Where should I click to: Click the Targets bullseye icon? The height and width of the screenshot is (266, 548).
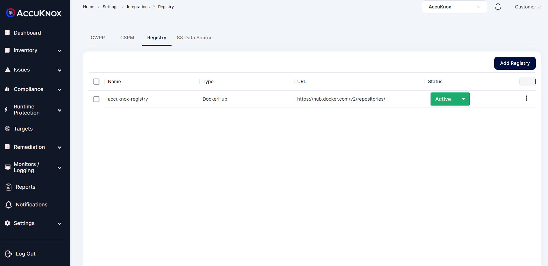8,128
